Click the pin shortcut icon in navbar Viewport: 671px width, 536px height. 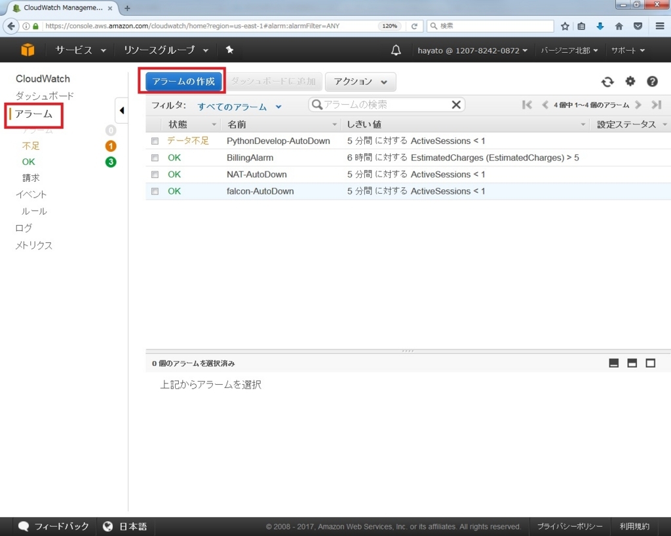[229, 50]
